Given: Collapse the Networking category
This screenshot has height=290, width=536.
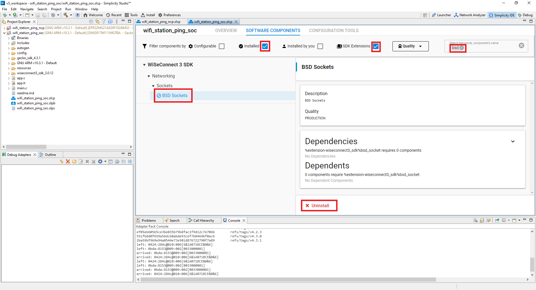Looking at the screenshot, I should 149,76.
